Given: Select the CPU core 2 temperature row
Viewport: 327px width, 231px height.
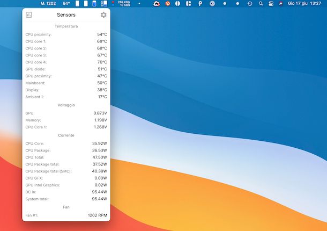Looking at the screenshot, I should (66, 48).
